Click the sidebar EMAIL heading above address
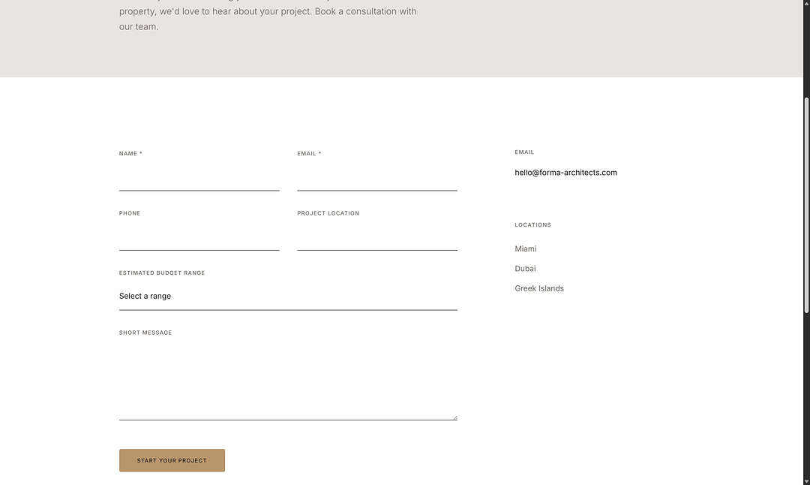810x485 pixels. click(x=524, y=152)
